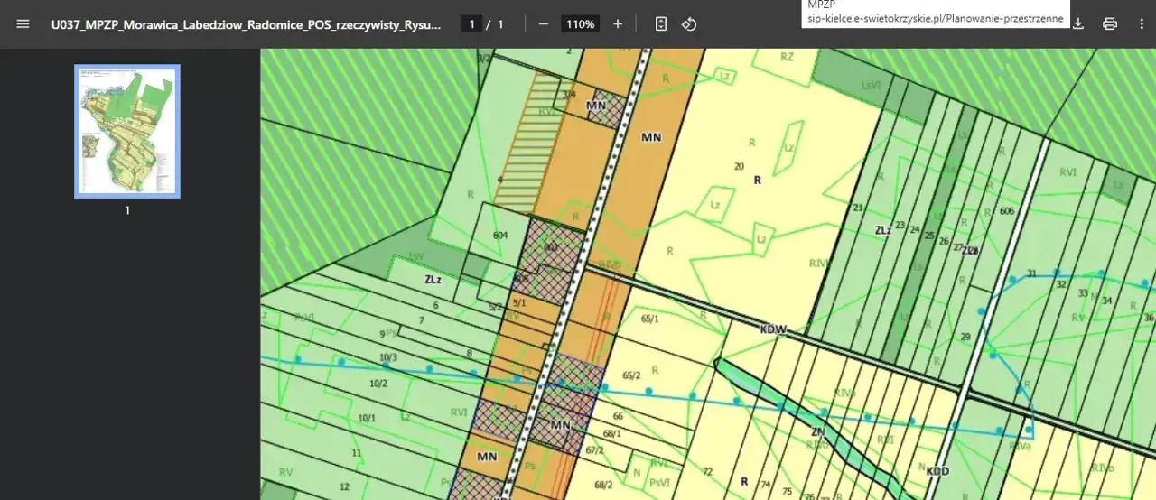Click the zoom in plus icon

click(x=618, y=24)
